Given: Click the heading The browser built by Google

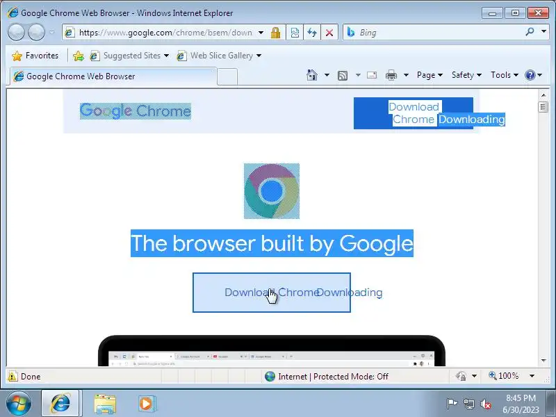Looking at the screenshot, I should point(272,243).
